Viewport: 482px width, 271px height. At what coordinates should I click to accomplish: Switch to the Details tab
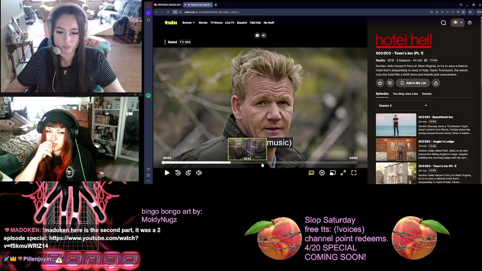(427, 94)
